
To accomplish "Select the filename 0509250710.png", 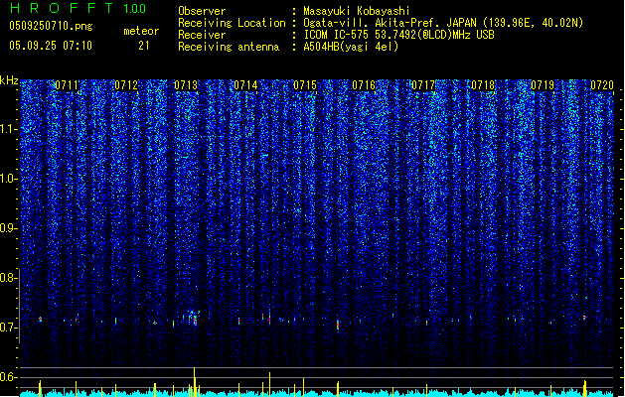I will pyautogui.click(x=51, y=26).
